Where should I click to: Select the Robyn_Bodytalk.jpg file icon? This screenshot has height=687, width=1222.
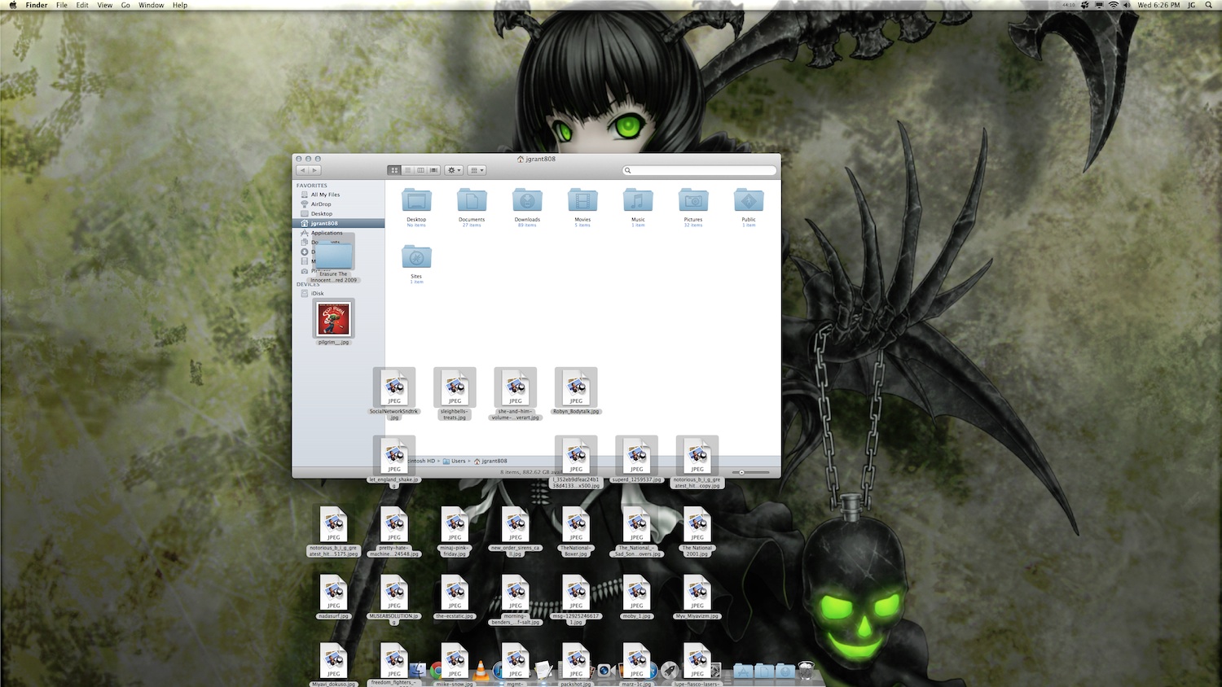tap(576, 387)
